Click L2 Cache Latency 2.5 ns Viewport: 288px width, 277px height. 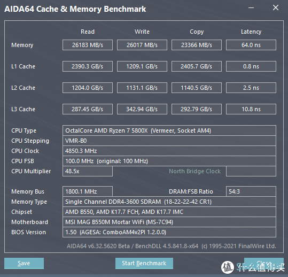tap(251, 88)
